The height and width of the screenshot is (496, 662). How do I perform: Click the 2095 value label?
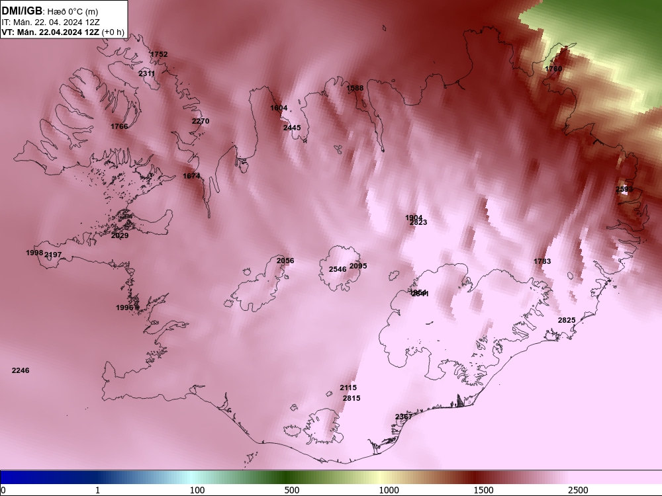click(x=358, y=266)
